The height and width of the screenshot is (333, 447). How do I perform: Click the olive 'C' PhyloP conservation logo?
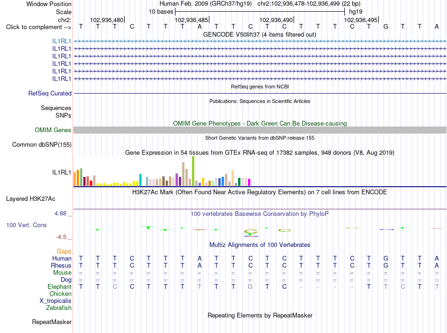coord(251,231)
